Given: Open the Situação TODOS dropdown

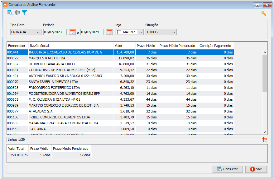Looking at the screenshot, I should tap(161, 32).
